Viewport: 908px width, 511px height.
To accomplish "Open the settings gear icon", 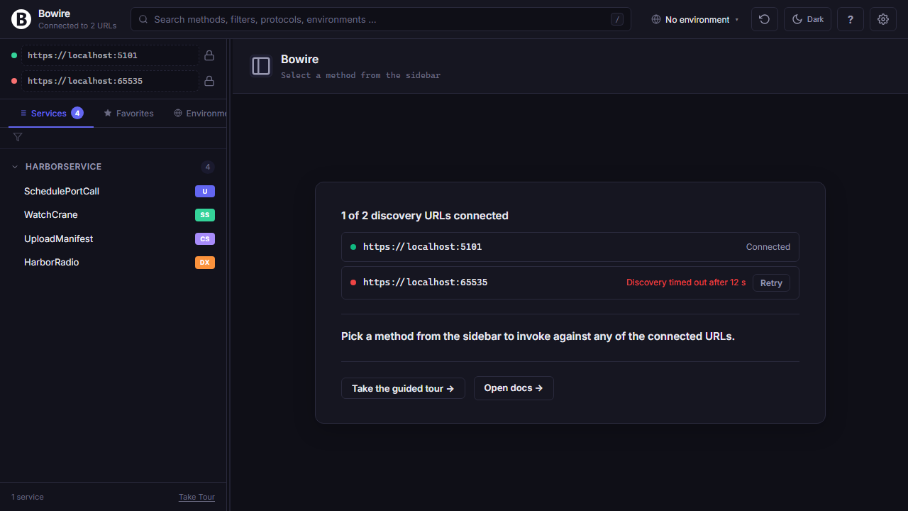I will [883, 19].
